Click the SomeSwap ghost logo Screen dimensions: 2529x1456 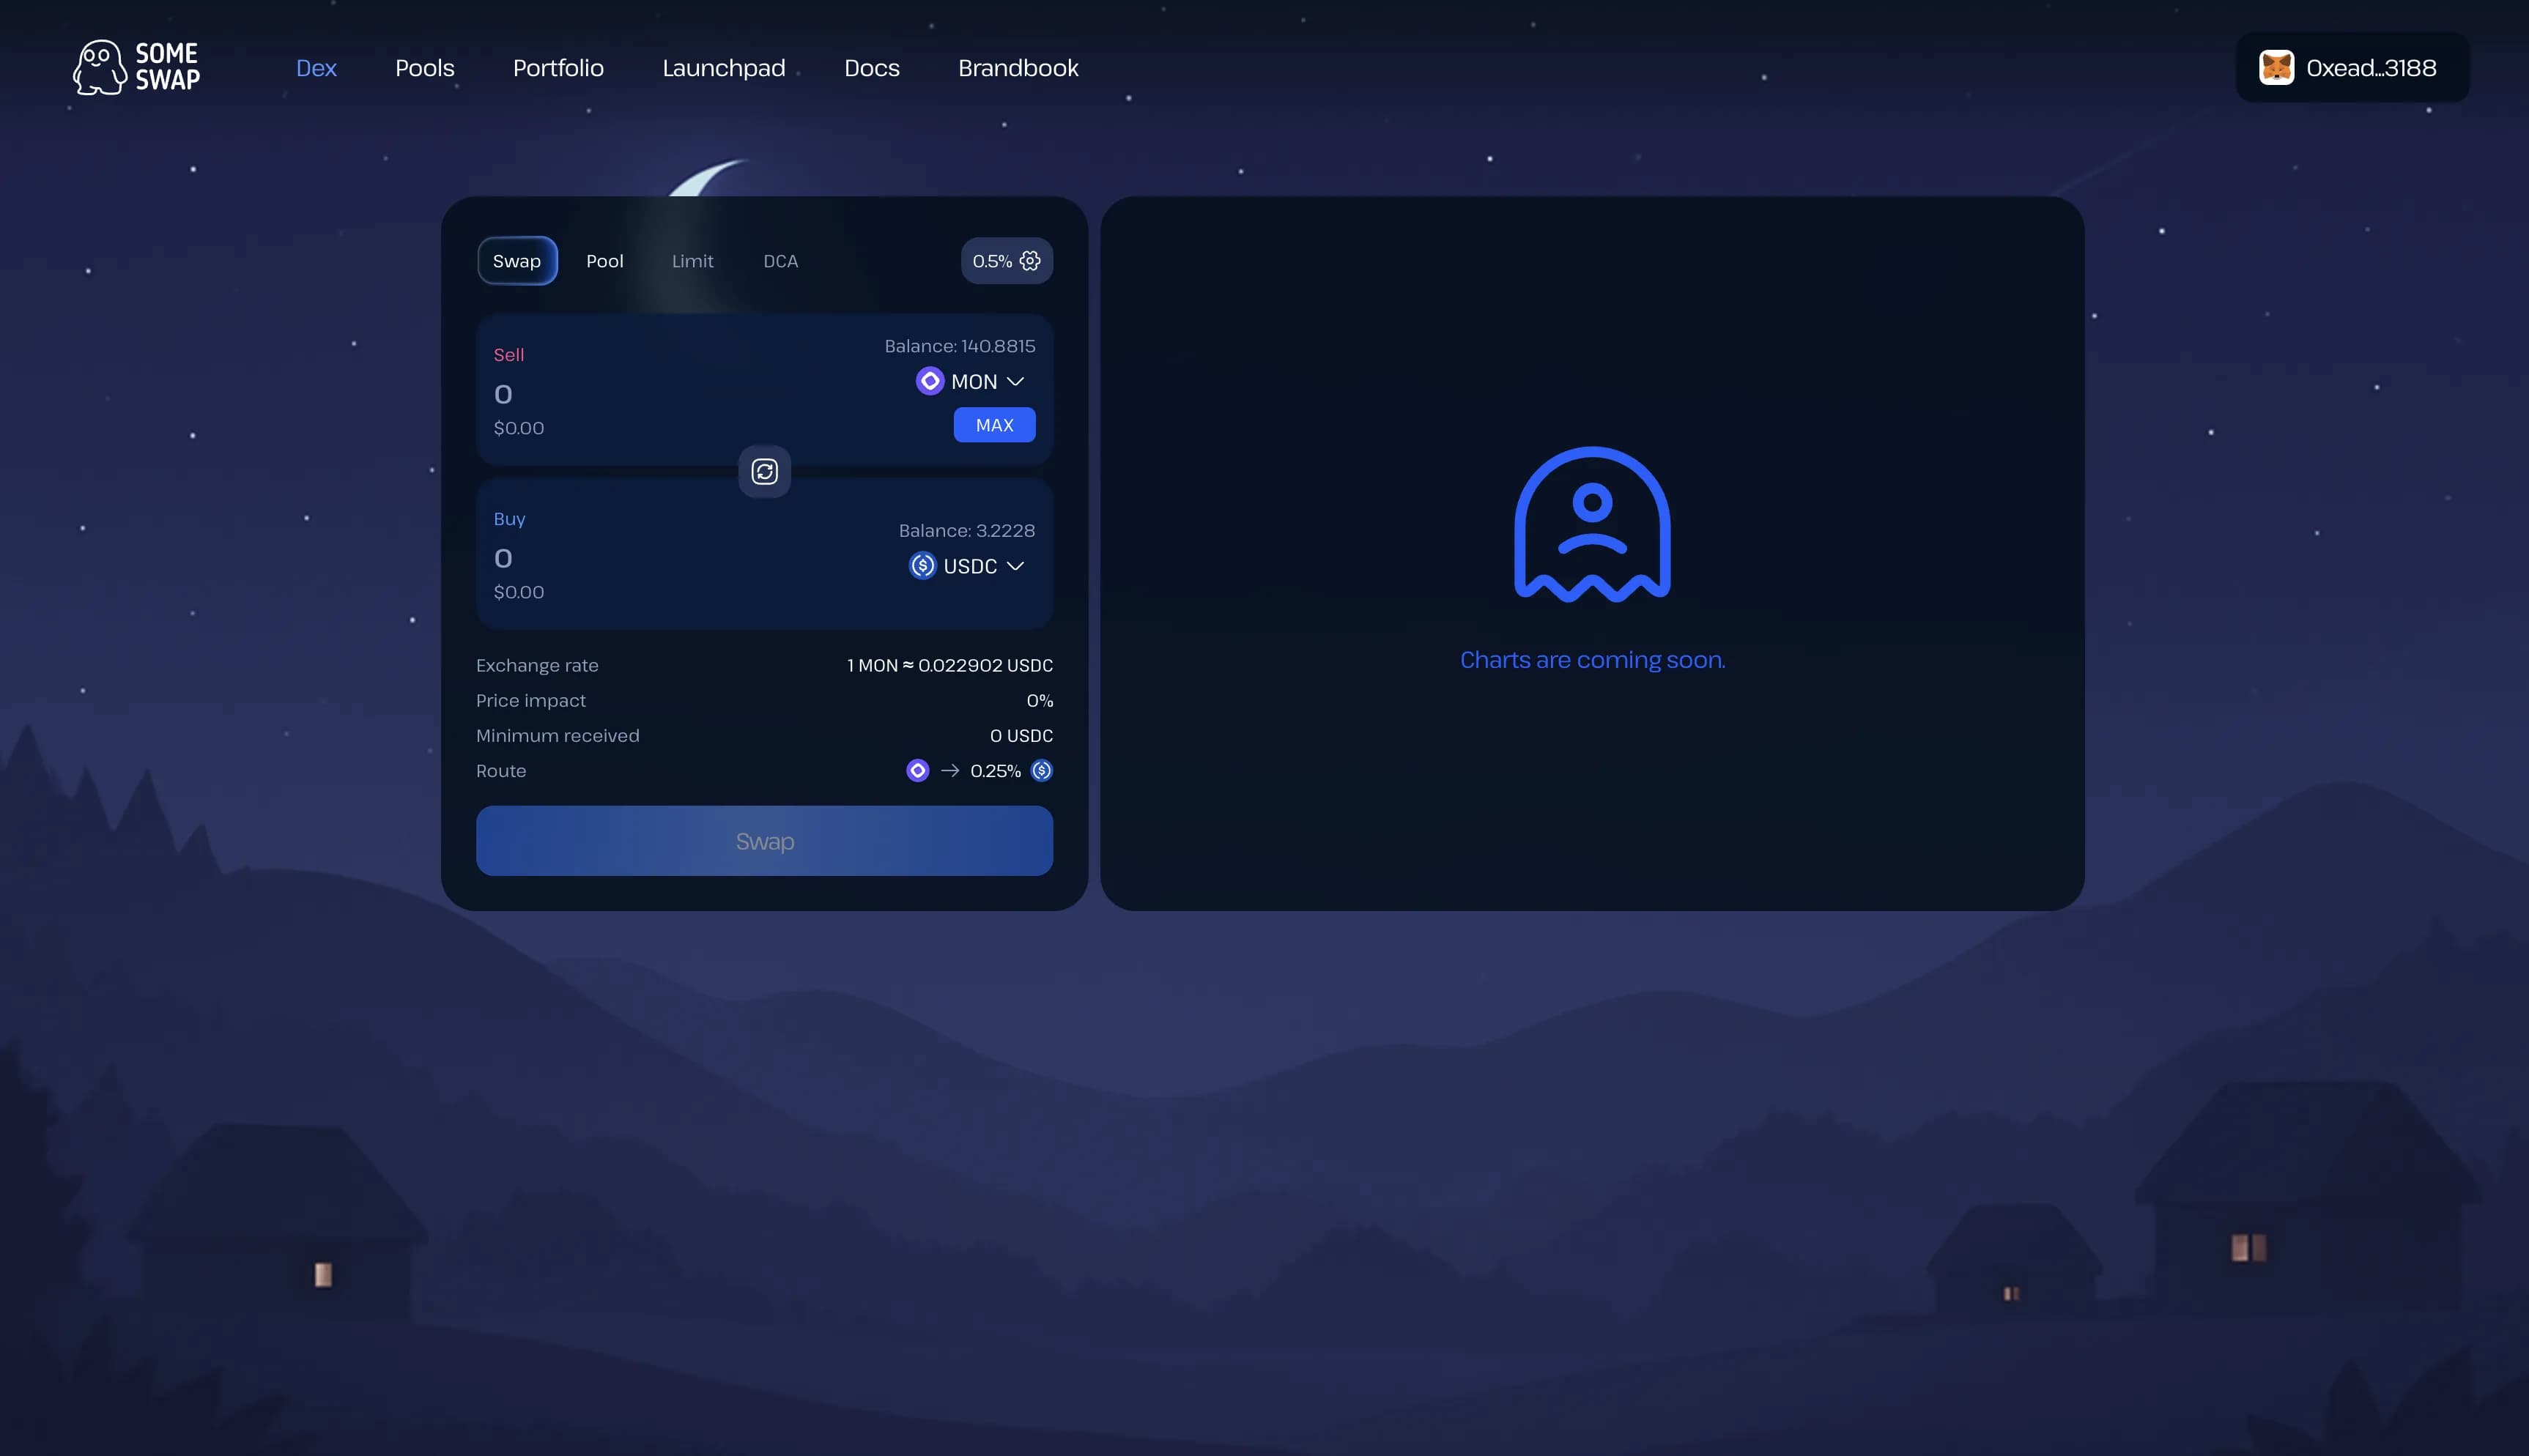pyautogui.click(x=100, y=67)
